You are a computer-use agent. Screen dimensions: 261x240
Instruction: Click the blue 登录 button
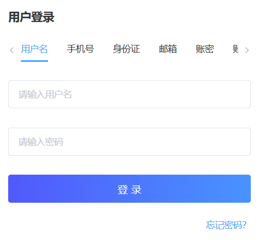[x=129, y=188]
